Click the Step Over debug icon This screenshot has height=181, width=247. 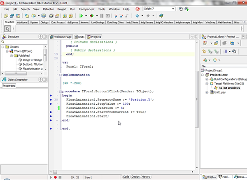point(121,16)
